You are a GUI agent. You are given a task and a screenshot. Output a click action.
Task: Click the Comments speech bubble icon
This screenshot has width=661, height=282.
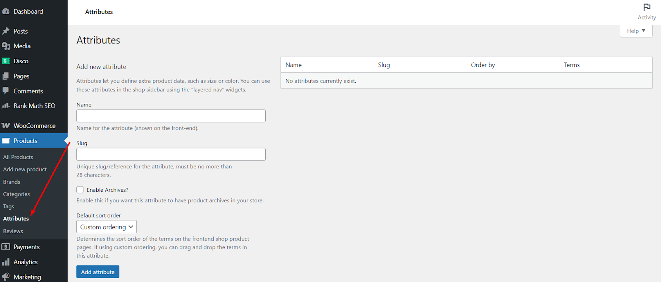pos(6,91)
